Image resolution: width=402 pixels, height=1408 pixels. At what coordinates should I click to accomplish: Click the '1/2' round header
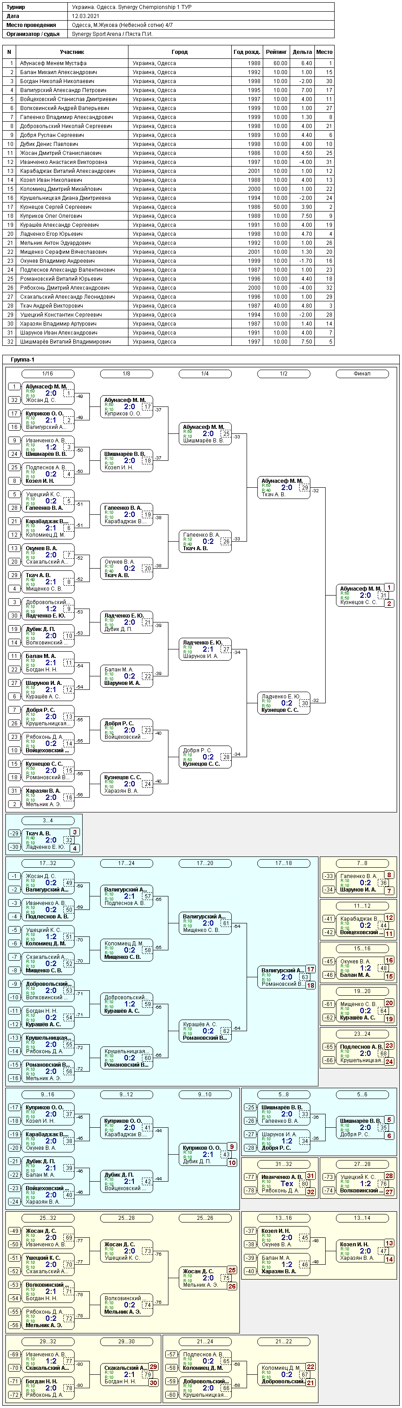point(284,374)
